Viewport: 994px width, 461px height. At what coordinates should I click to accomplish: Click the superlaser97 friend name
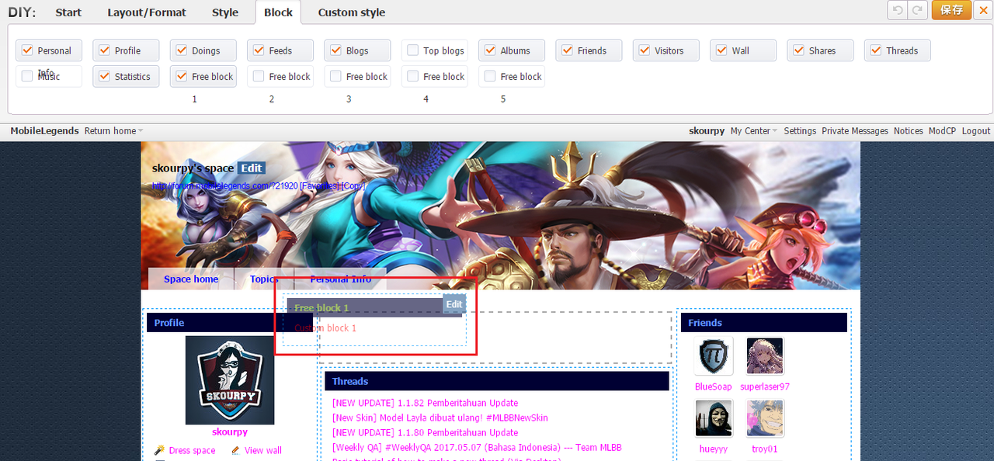click(765, 386)
